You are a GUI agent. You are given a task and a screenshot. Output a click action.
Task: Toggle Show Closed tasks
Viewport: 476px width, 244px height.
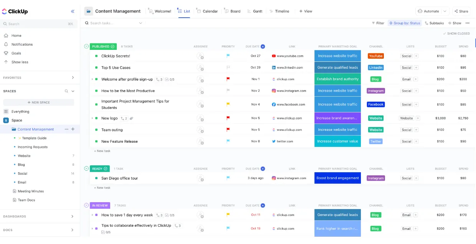pos(456,33)
